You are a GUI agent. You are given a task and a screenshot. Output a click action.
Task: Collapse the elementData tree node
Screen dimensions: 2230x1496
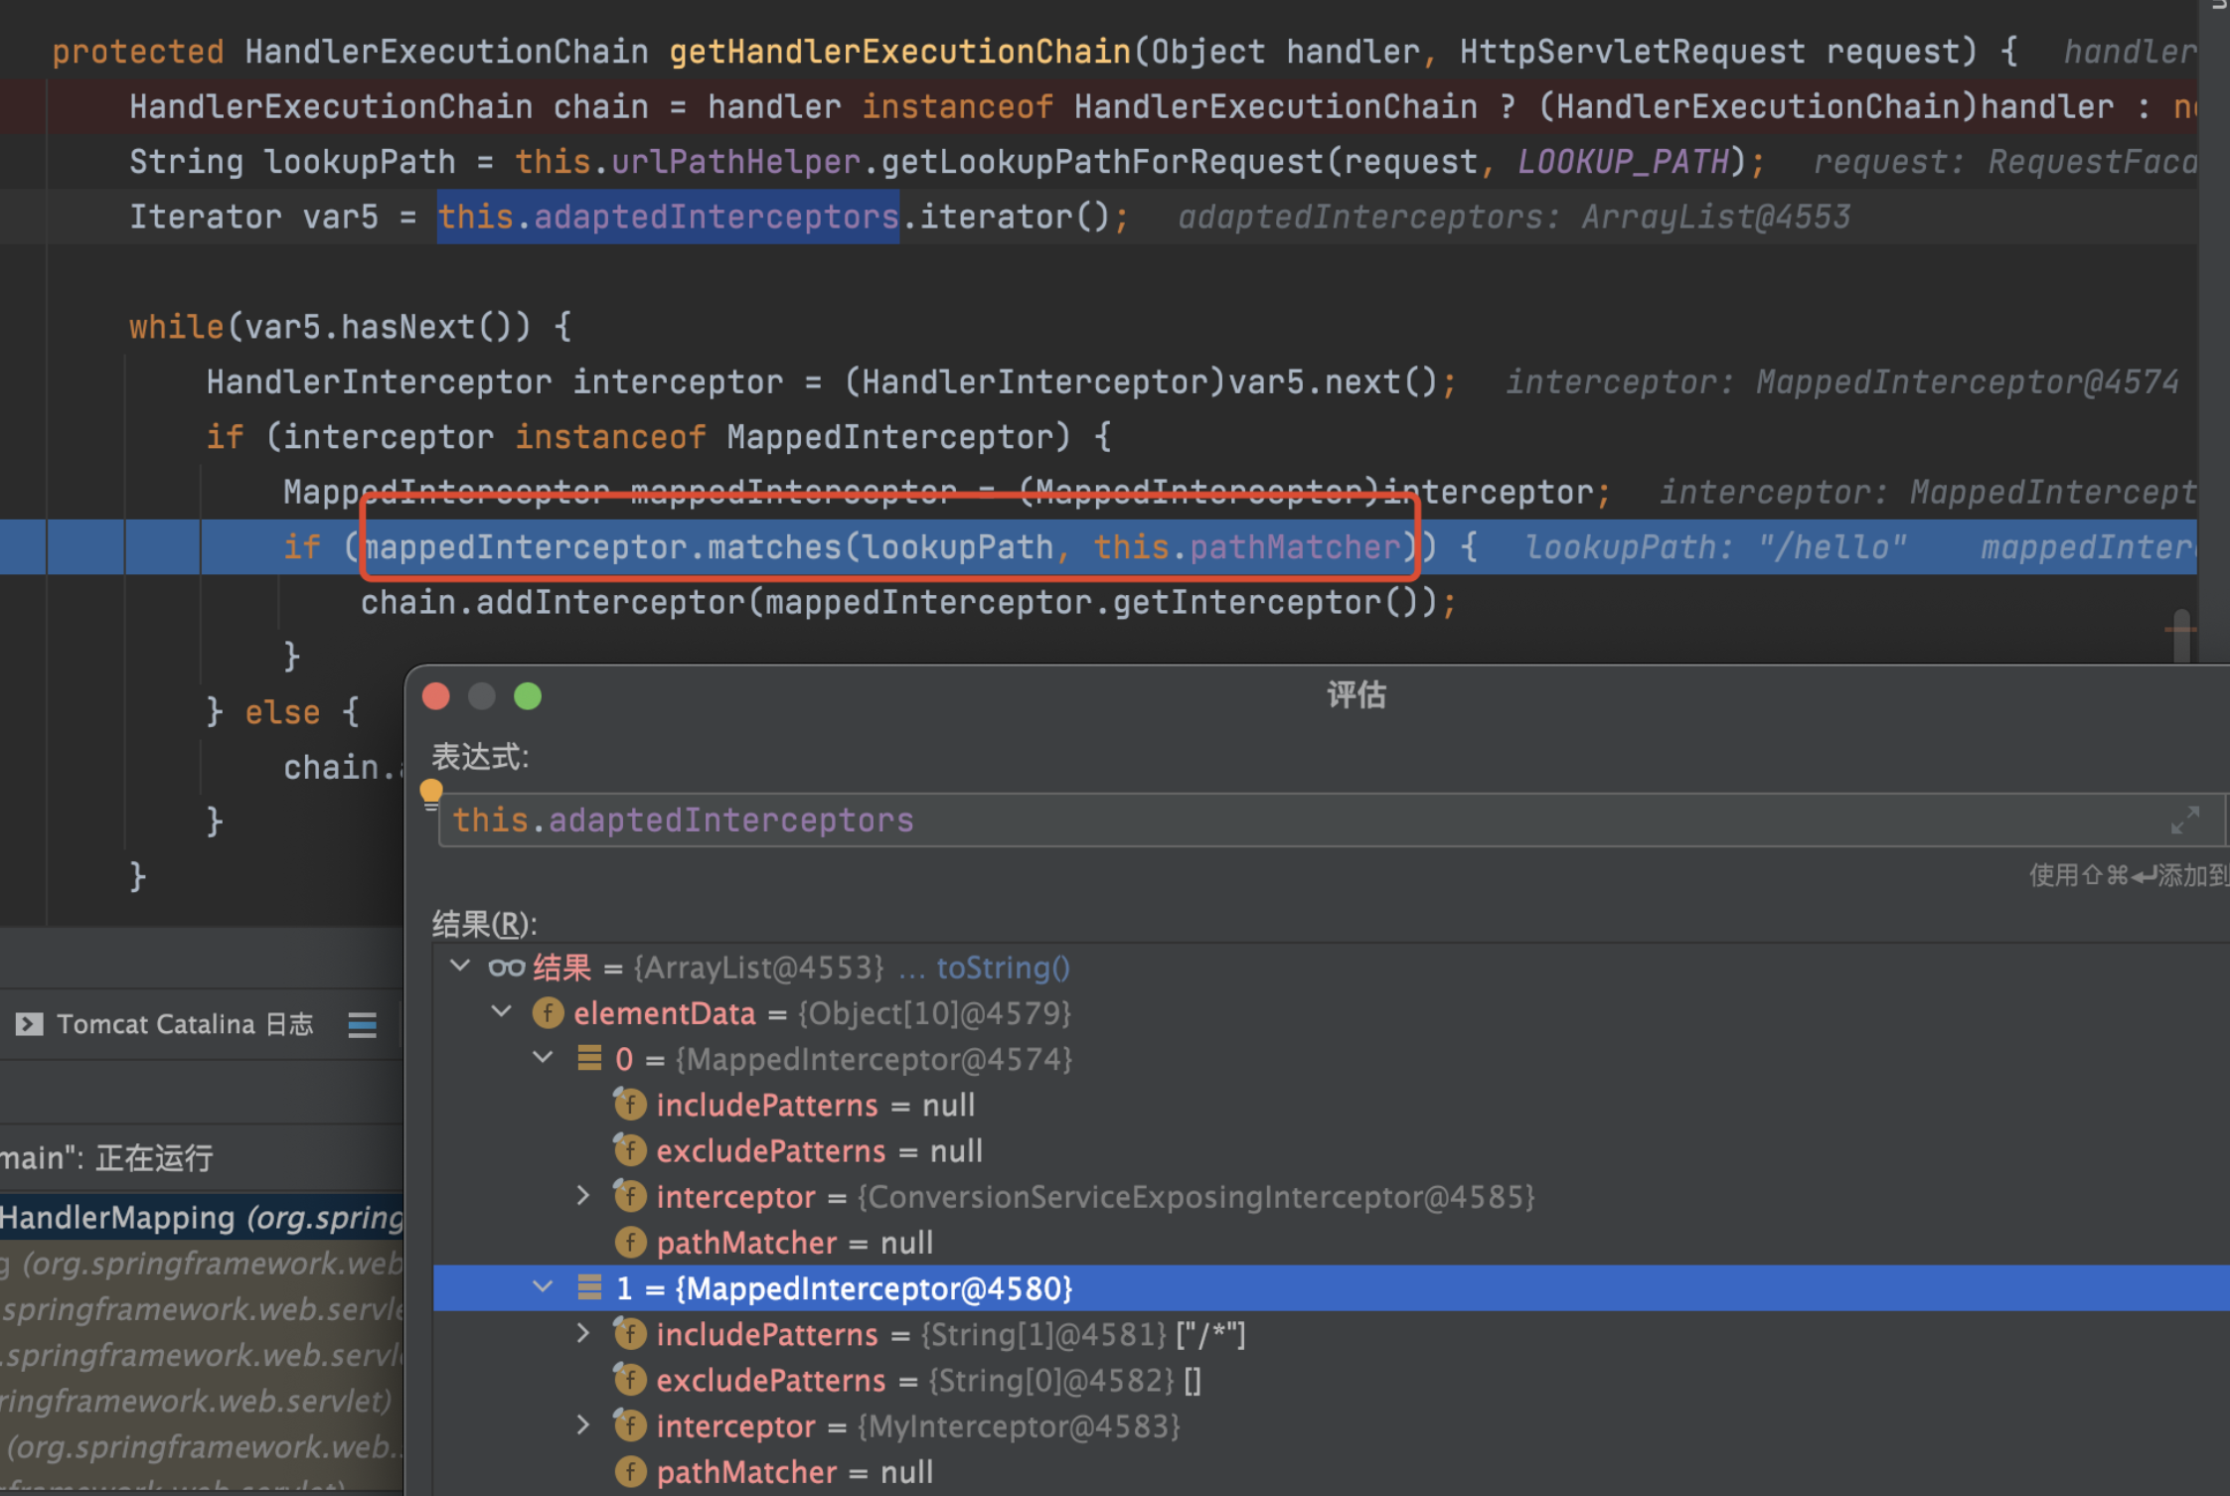(x=501, y=1011)
